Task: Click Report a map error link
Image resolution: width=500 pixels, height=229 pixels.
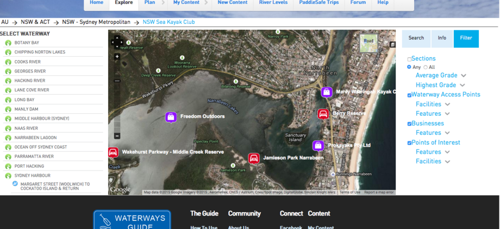Action: pos(379,193)
